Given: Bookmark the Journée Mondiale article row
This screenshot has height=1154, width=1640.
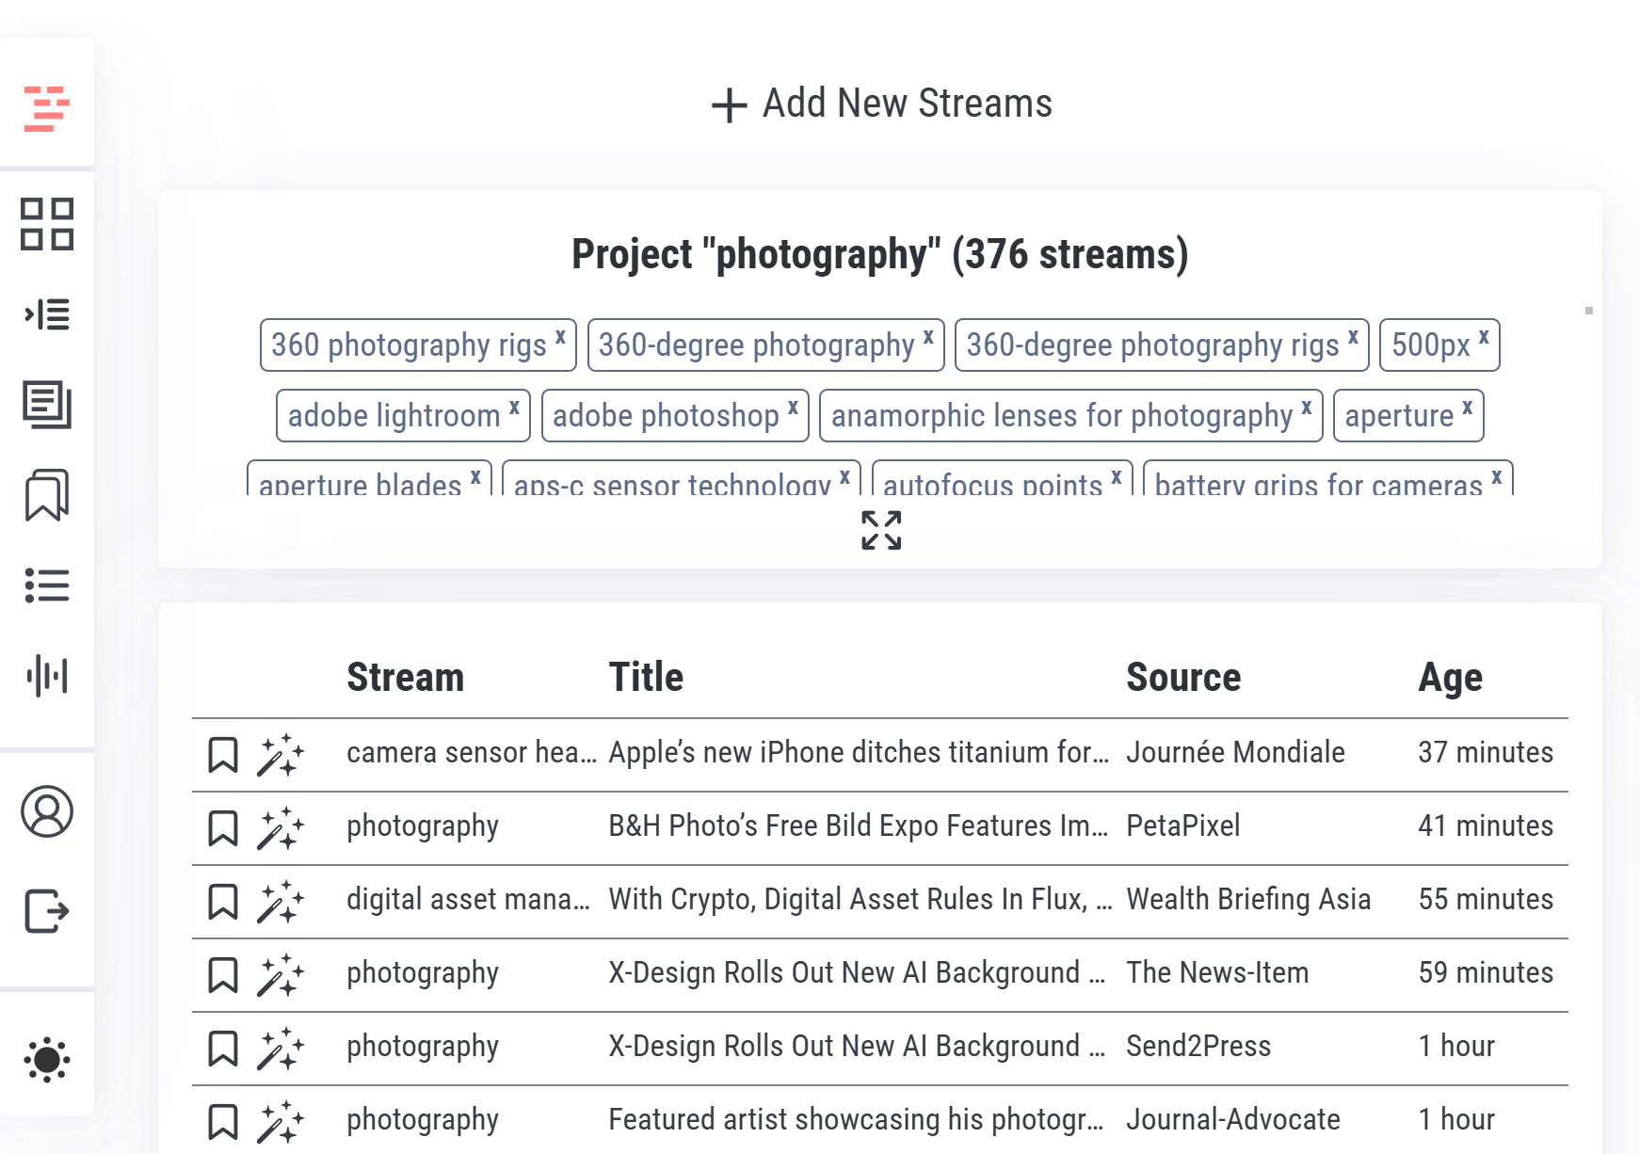Looking at the screenshot, I should click(x=223, y=755).
